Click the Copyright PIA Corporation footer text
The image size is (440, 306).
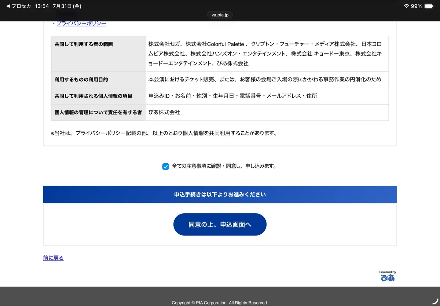pyautogui.click(x=220, y=303)
